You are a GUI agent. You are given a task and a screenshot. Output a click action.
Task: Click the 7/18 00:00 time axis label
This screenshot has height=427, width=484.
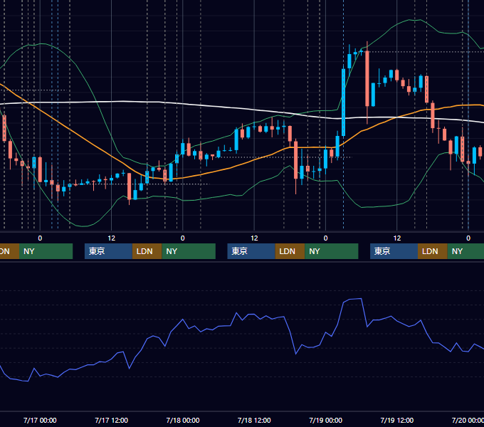183,420
